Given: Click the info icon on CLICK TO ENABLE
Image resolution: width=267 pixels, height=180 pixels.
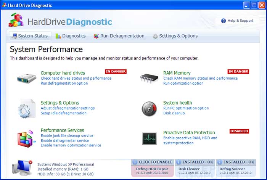Looking at the screenshot, I should click(x=135, y=162).
